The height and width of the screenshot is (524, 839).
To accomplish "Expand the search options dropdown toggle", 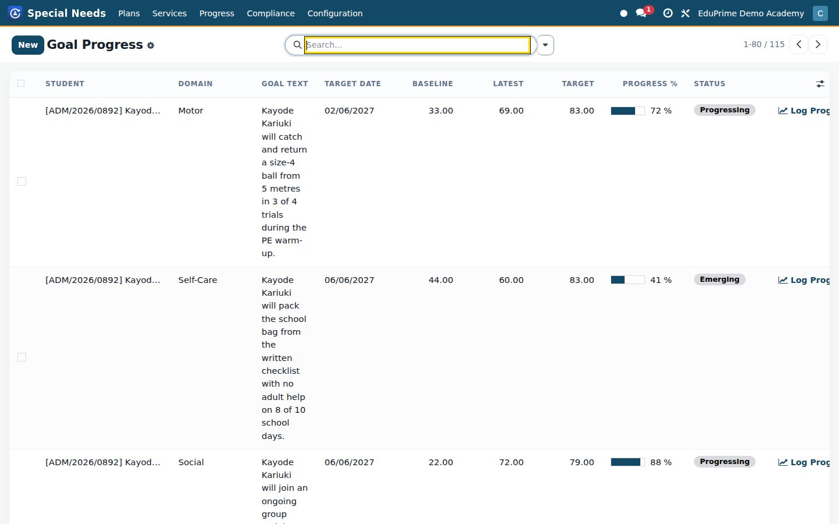I will [545, 45].
